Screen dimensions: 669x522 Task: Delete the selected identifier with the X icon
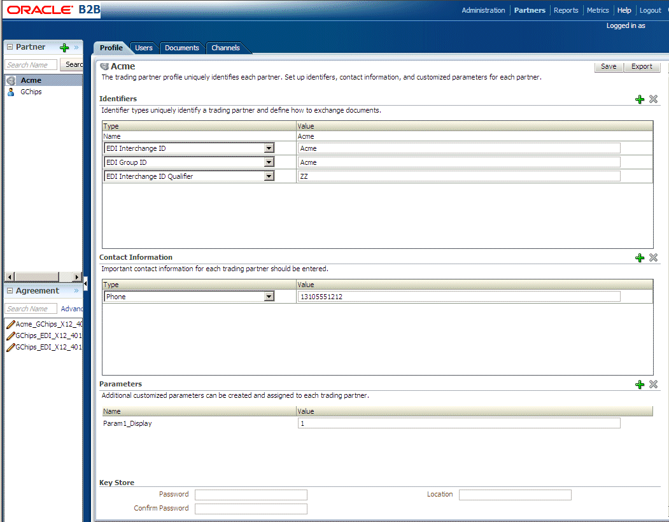tap(652, 99)
